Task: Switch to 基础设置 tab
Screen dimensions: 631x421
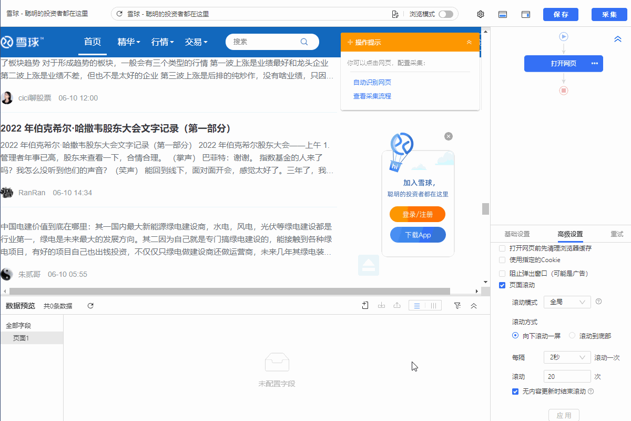Action: click(x=517, y=234)
